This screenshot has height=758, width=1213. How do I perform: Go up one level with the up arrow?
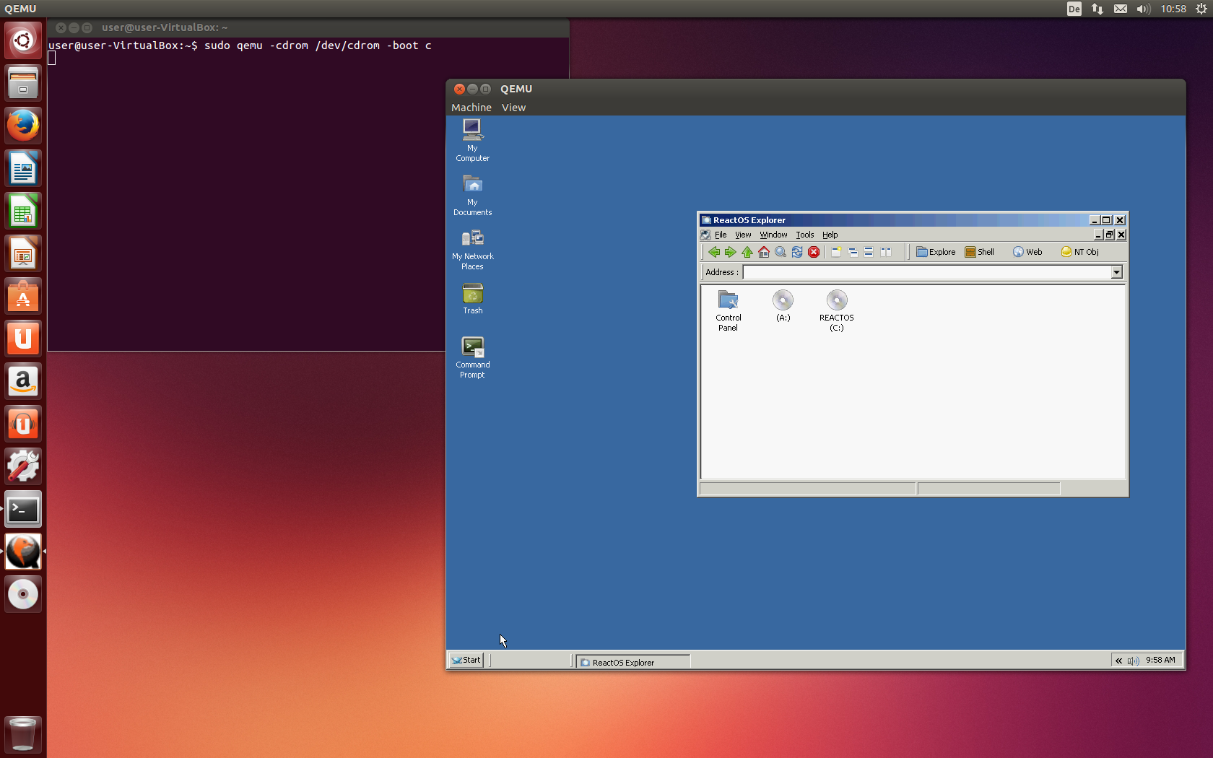coord(747,252)
